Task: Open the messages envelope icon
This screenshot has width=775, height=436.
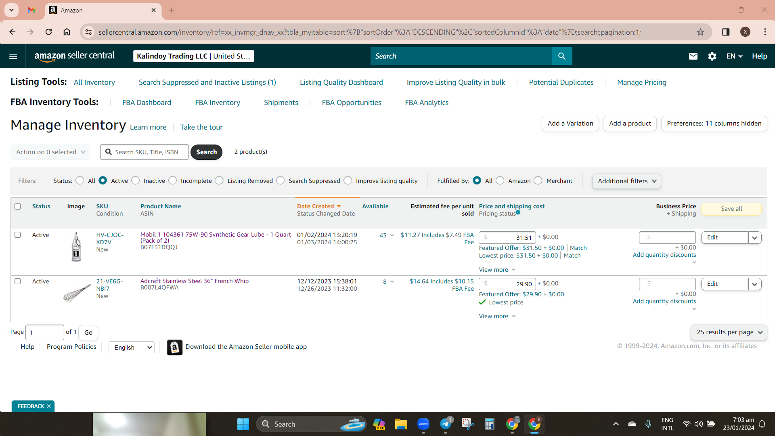Action: pyautogui.click(x=693, y=56)
